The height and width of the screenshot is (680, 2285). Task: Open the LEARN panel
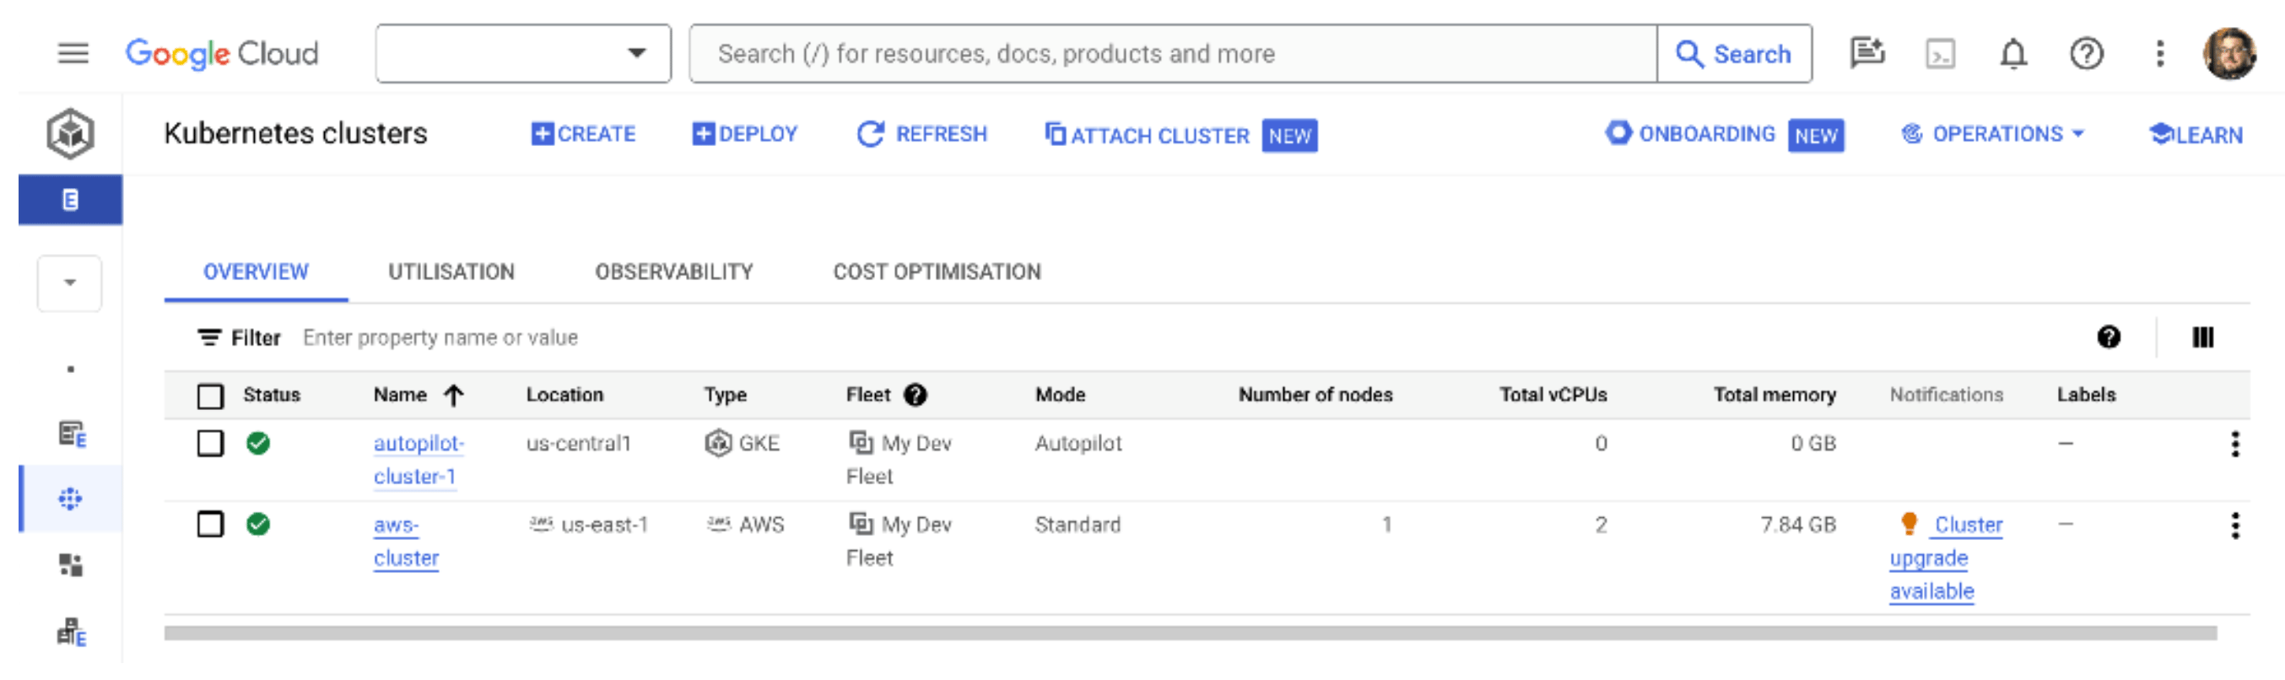tap(2196, 135)
